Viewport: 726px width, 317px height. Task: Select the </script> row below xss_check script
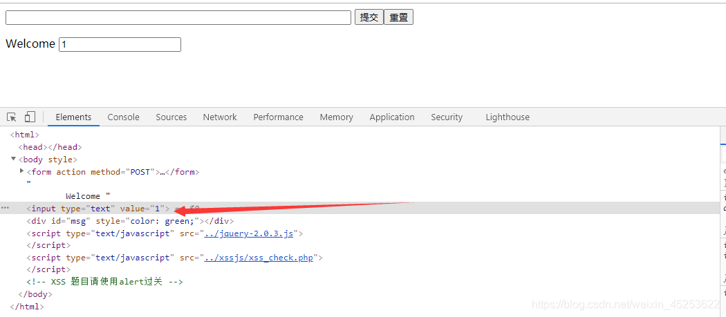click(x=48, y=269)
